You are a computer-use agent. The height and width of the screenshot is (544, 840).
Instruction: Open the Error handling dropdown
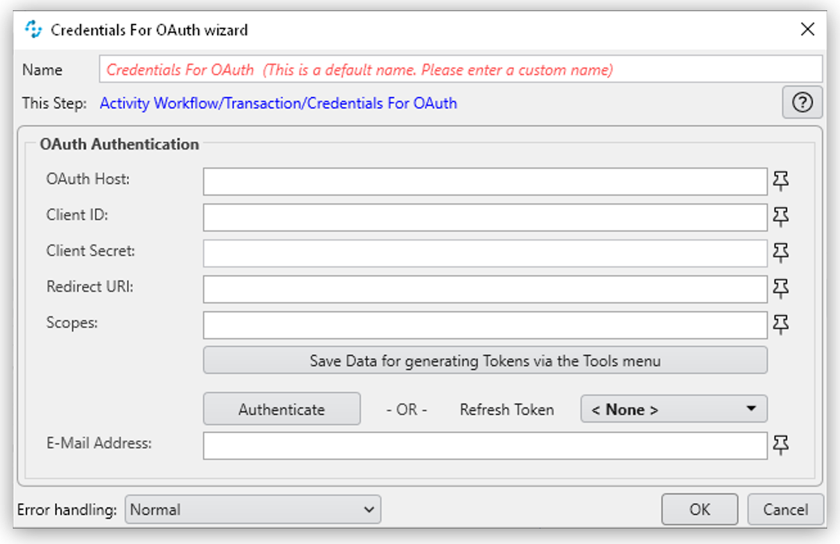[254, 509]
